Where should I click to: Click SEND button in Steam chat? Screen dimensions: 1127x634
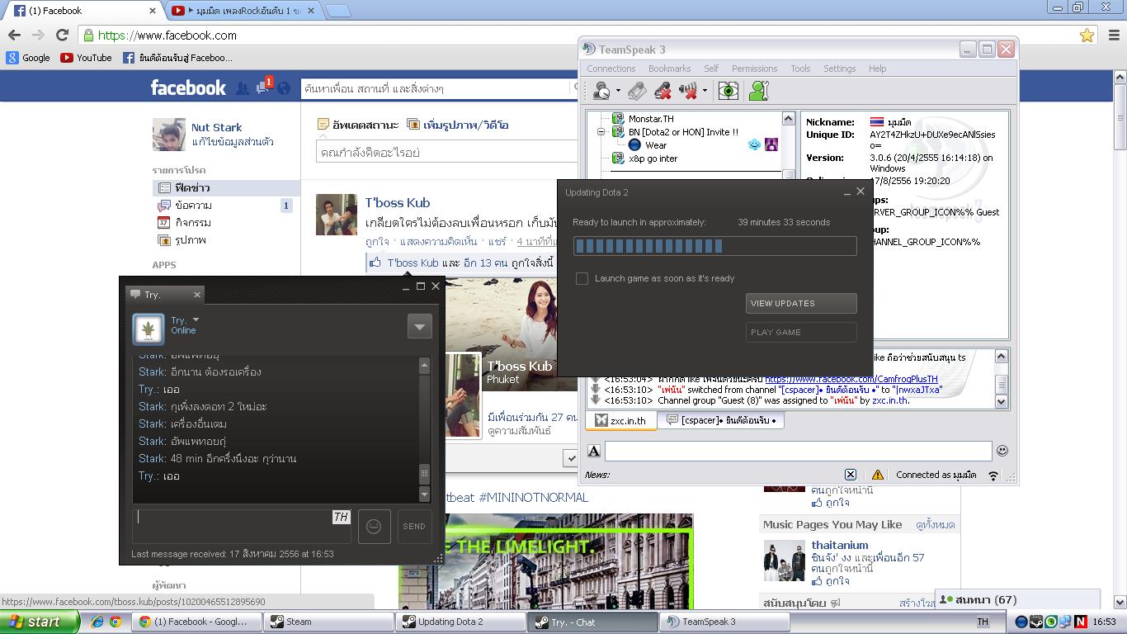coord(414,527)
